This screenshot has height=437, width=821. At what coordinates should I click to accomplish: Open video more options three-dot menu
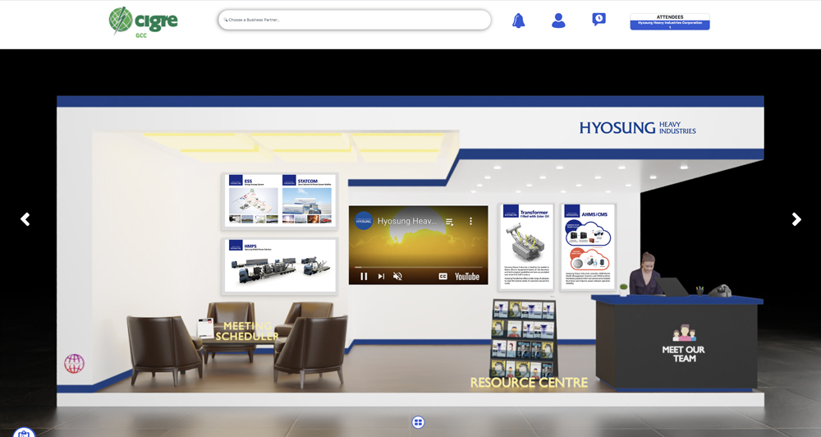470,222
